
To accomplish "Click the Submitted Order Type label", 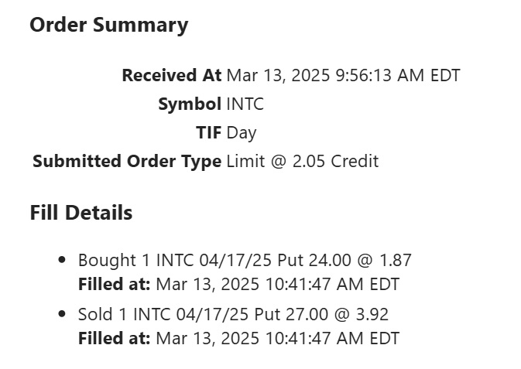I will (x=127, y=162).
